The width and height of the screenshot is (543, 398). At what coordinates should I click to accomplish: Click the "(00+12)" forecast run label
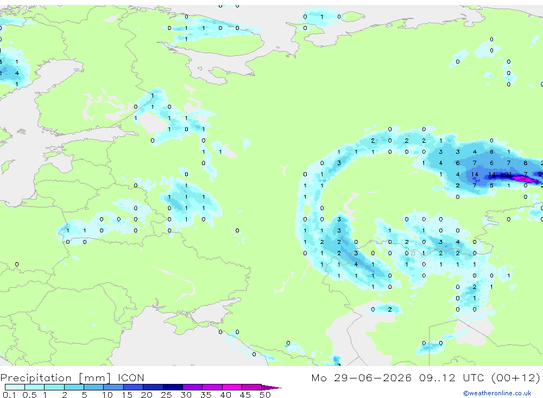pyautogui.click(x=516, y=378)
